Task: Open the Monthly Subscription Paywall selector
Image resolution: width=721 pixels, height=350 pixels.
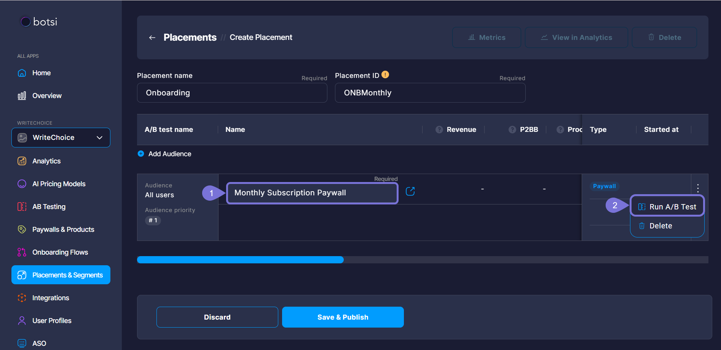Action: tap(312, 193)
